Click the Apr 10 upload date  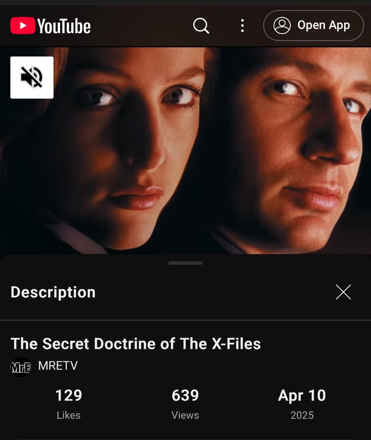click(x=302, y=396)
